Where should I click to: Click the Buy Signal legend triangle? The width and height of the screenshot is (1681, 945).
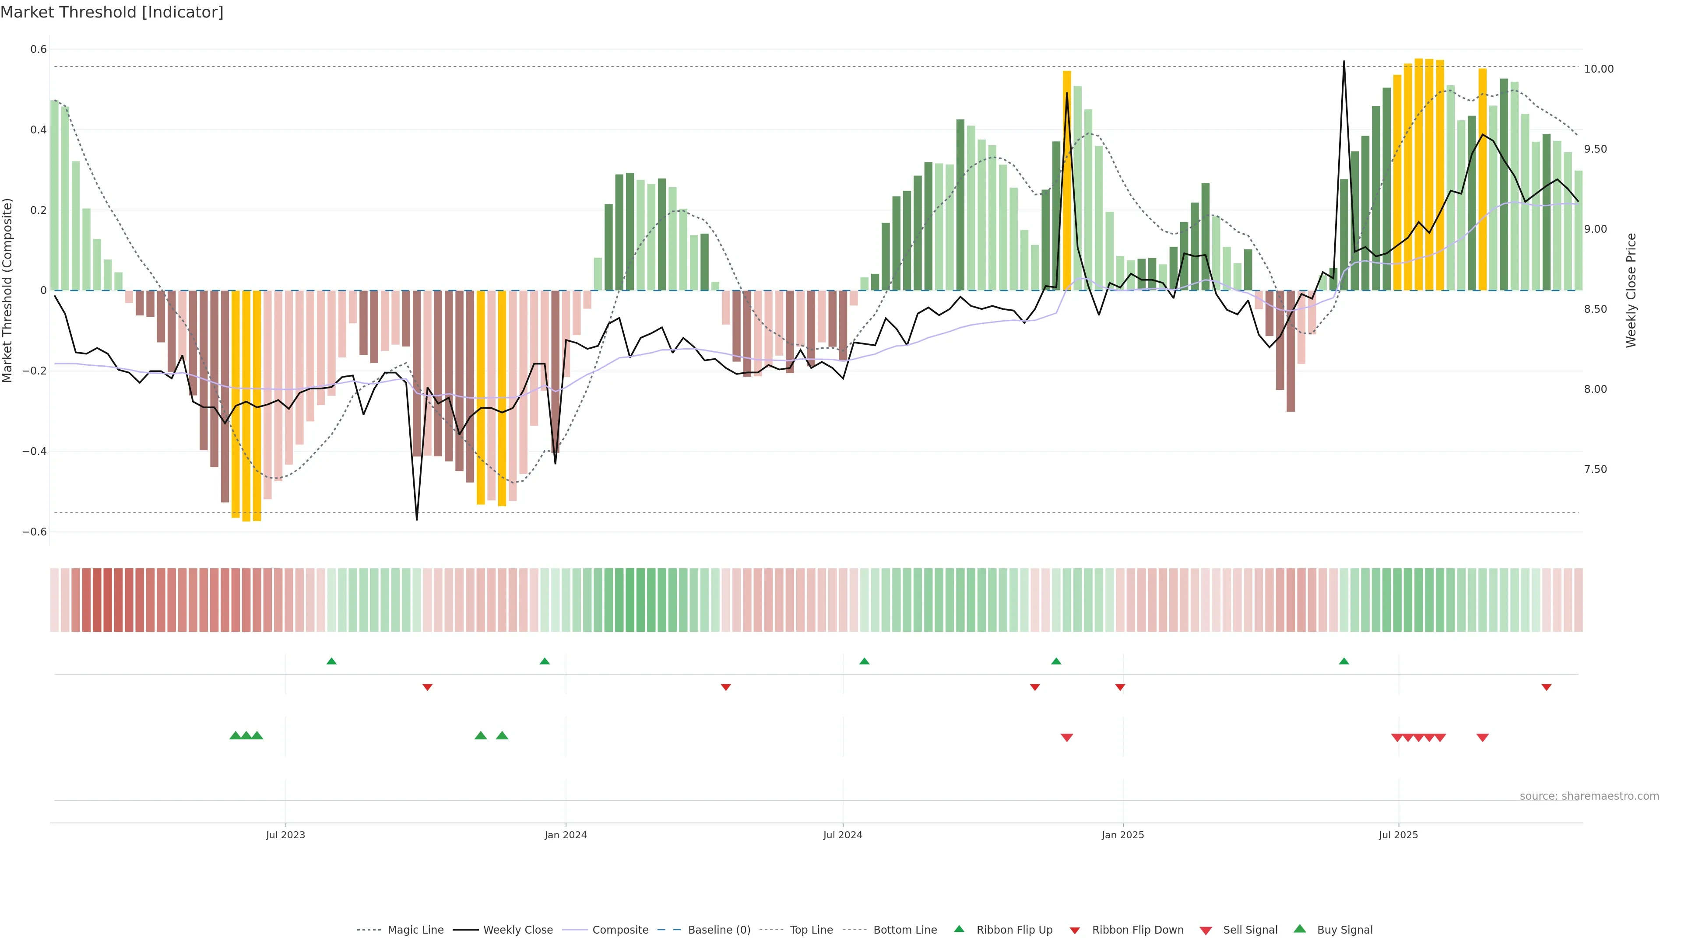coord(1300,929)
